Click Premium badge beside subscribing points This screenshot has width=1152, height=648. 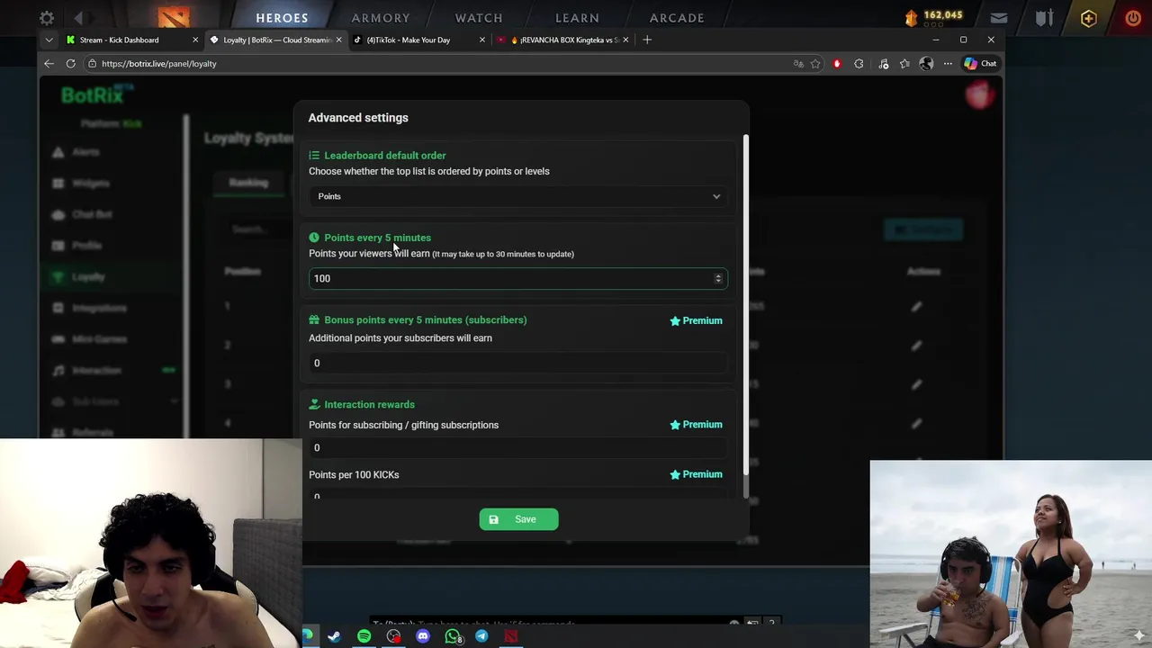(x=696, y=425)
